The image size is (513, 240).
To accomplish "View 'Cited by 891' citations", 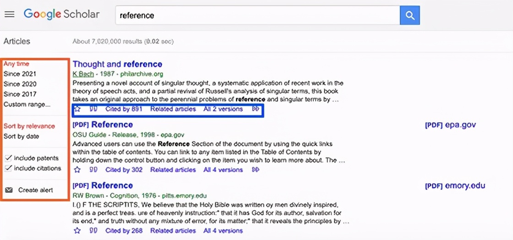I will (x=124, y=109).
